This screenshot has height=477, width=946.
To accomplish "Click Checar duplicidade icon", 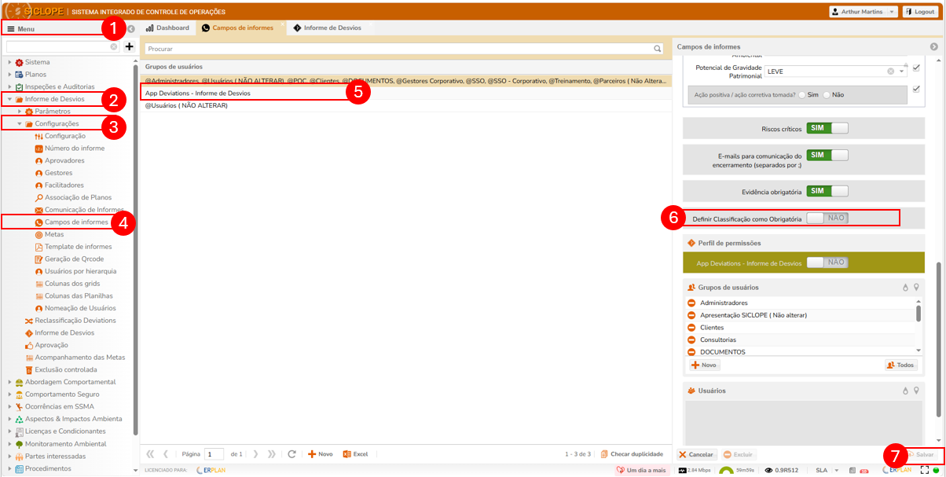I will click(603, 454).
